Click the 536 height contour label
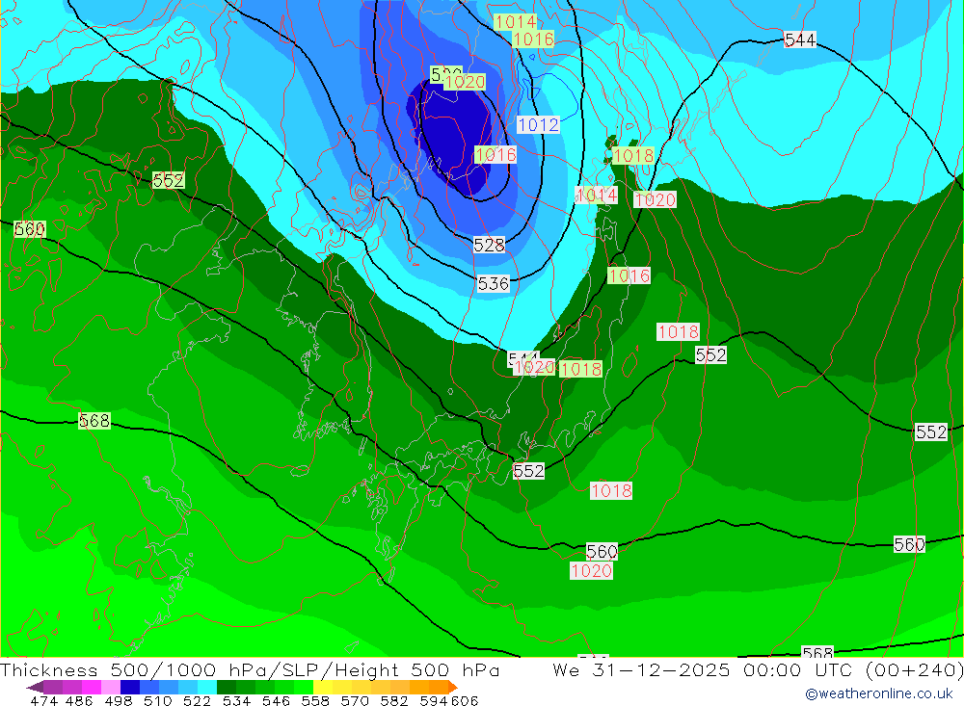The width and height of the screenshot is (964, 706). coord(493,283)
